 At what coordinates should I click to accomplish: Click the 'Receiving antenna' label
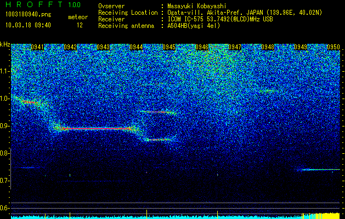tap(126, 26)
